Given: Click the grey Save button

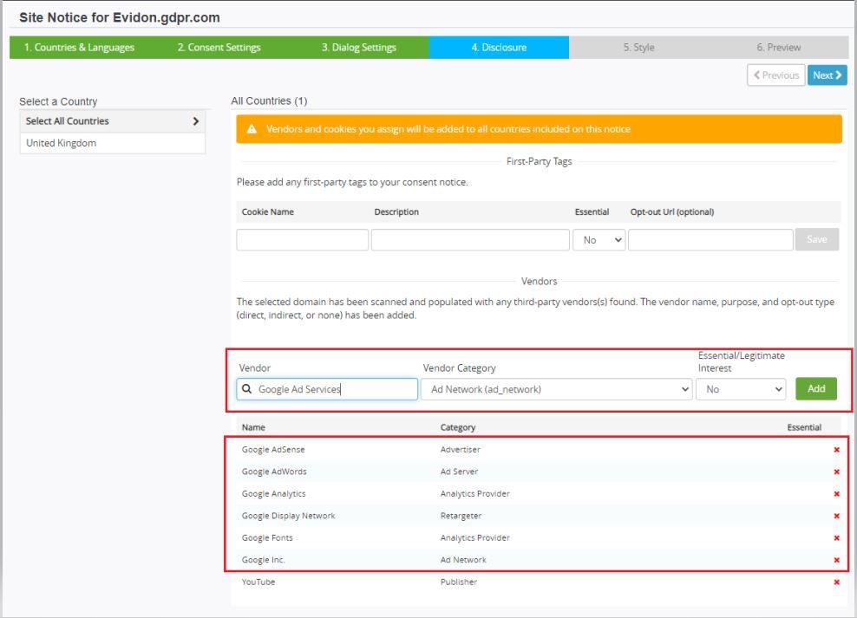Looking at the screenshot, I should [816, 239].
